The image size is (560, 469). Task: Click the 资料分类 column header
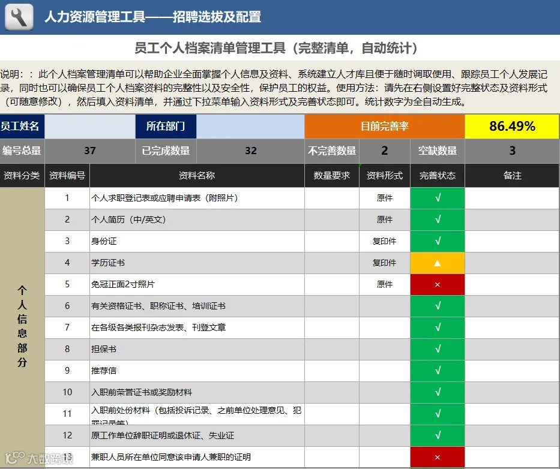(22, 176)
